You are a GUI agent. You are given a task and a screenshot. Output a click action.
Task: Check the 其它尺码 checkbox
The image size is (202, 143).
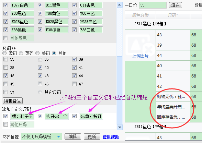(x=40, y=92)
